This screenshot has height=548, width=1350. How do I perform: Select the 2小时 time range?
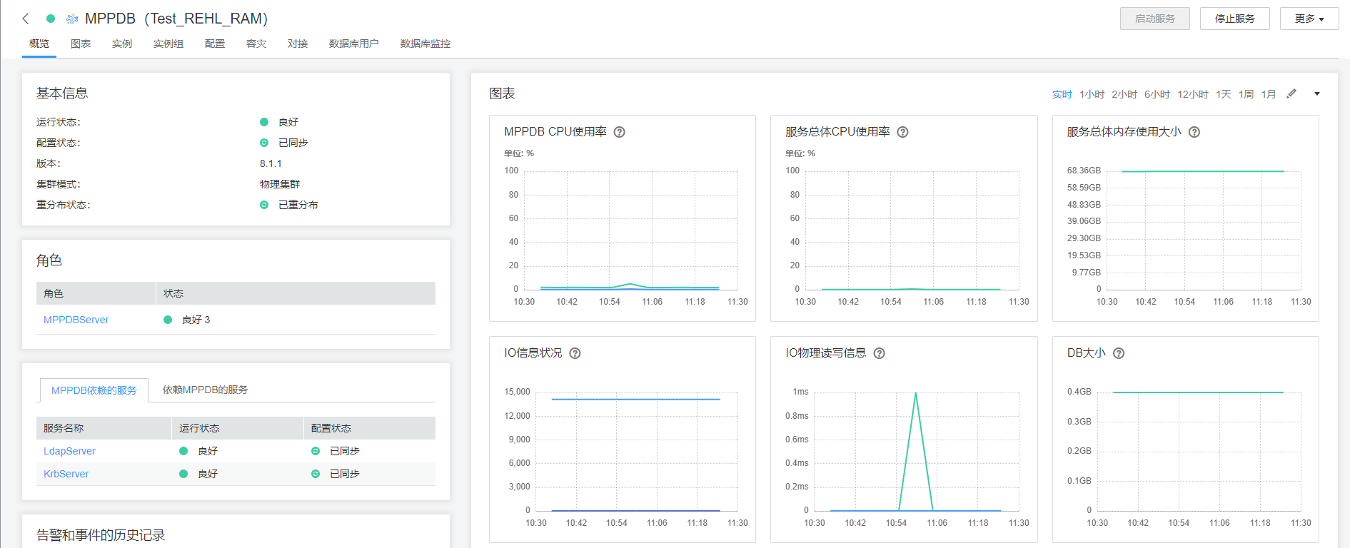(x=1124, y=94)
